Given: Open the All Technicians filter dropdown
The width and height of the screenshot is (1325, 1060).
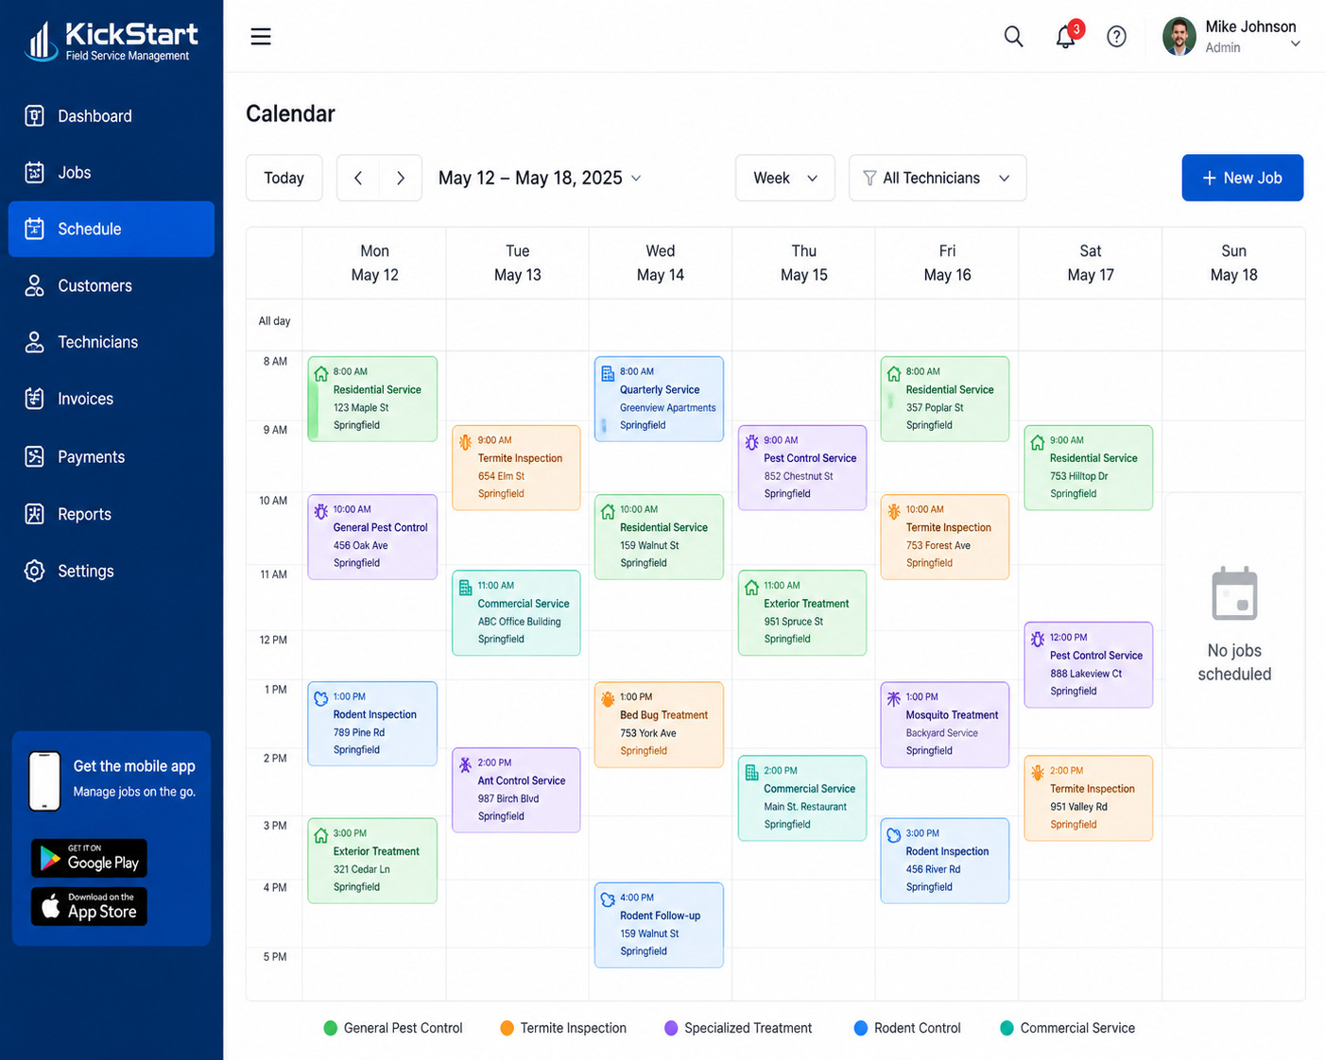Looking at the screenshot, I should [938, 178].
